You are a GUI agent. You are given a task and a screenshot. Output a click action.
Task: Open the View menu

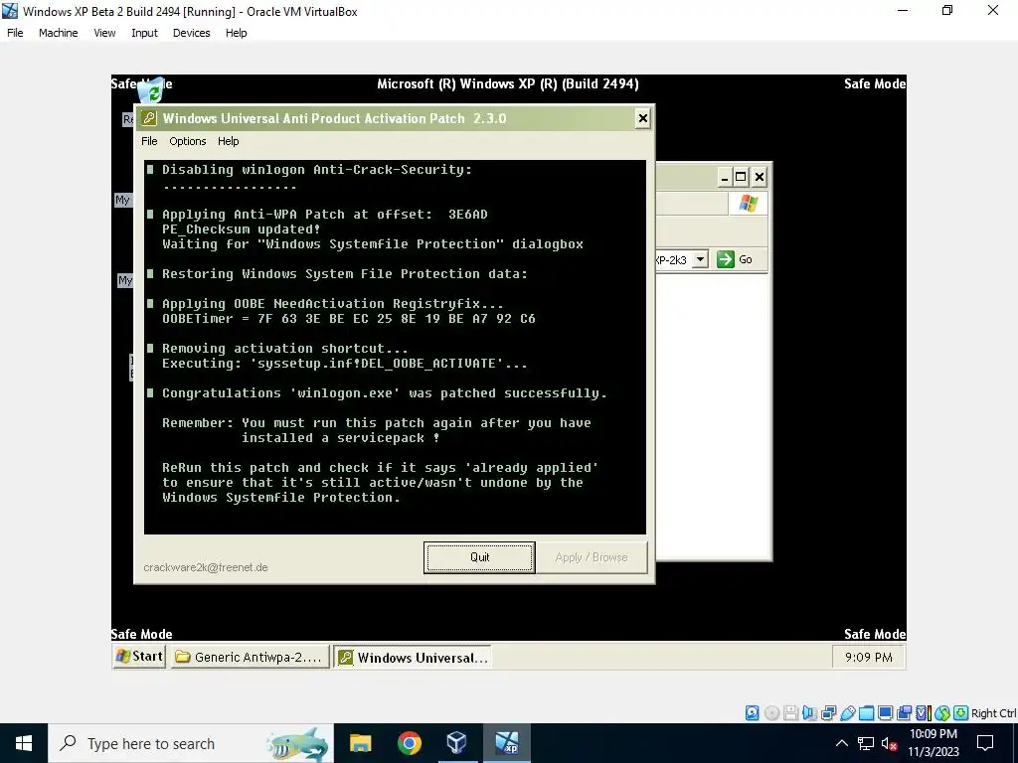[x=103, y=33]
